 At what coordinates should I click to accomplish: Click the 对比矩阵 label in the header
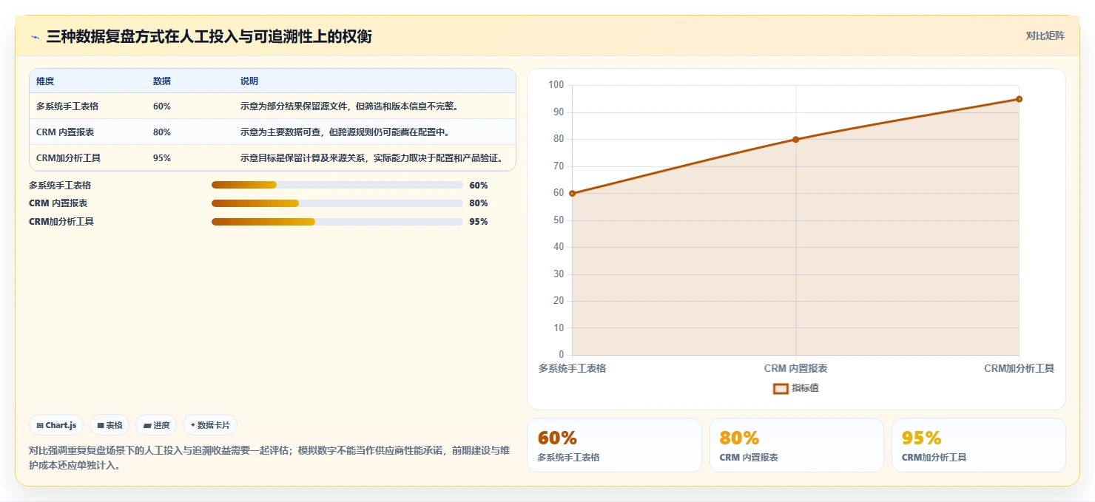coord(1045,35)
